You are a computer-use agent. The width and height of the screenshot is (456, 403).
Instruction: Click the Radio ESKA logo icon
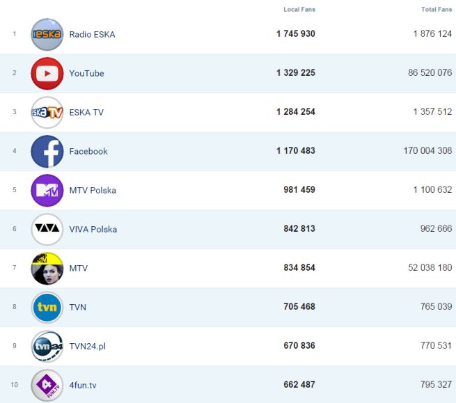tap(47, 34)
